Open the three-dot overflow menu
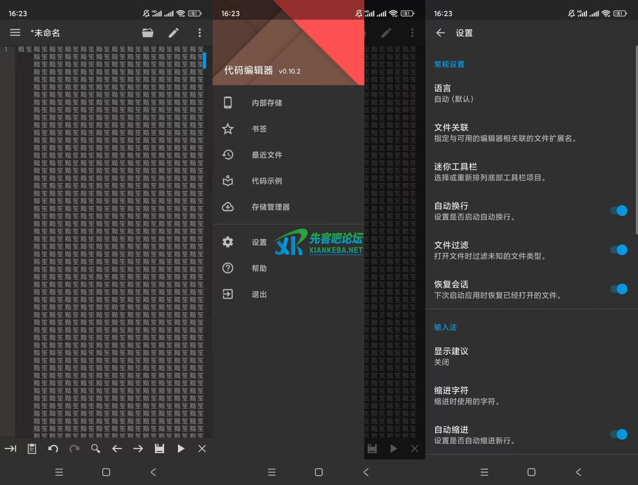The height and width of the screenshot is (485, 638). 200,32
